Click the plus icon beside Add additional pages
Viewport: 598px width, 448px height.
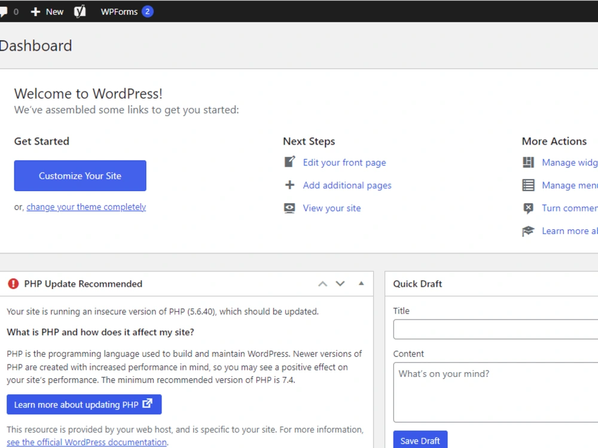[290, 185]
